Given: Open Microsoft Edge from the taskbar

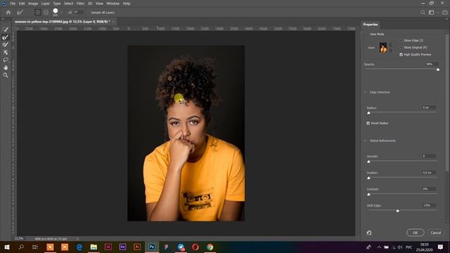Looking at the screenshot, I should pos(79,247).
